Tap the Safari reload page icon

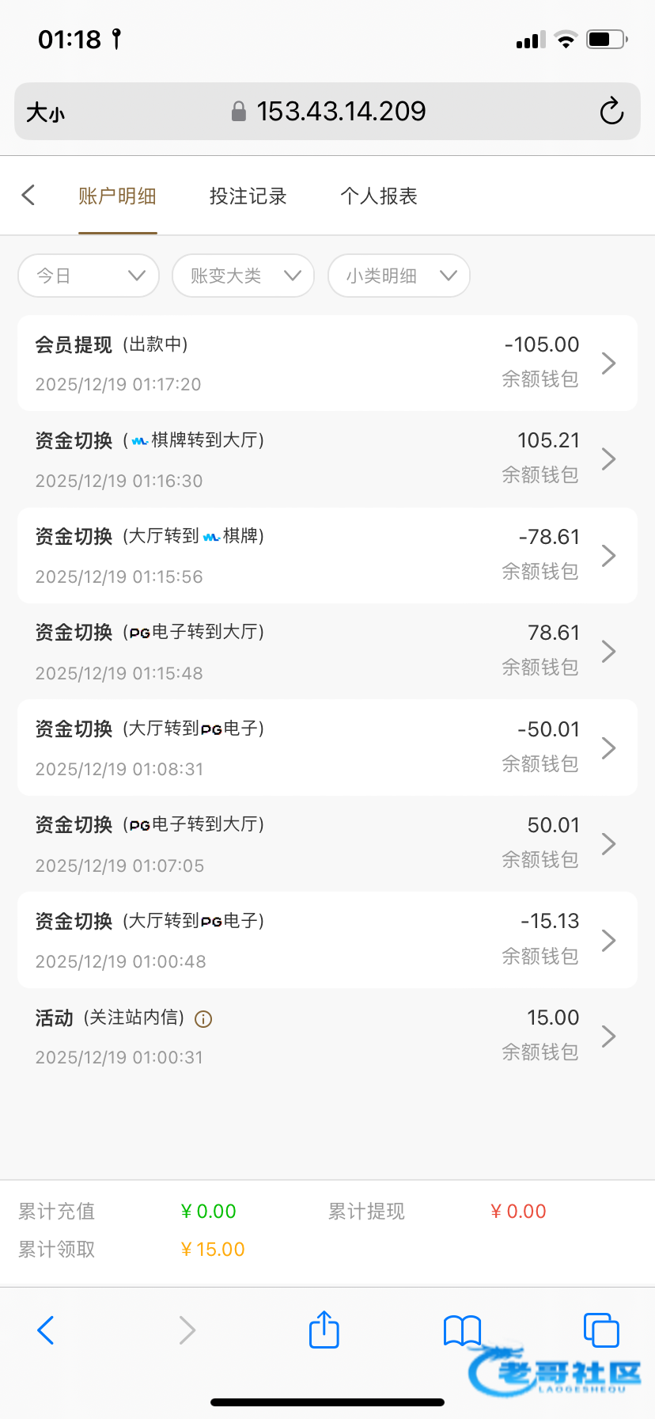coord(611,112)
